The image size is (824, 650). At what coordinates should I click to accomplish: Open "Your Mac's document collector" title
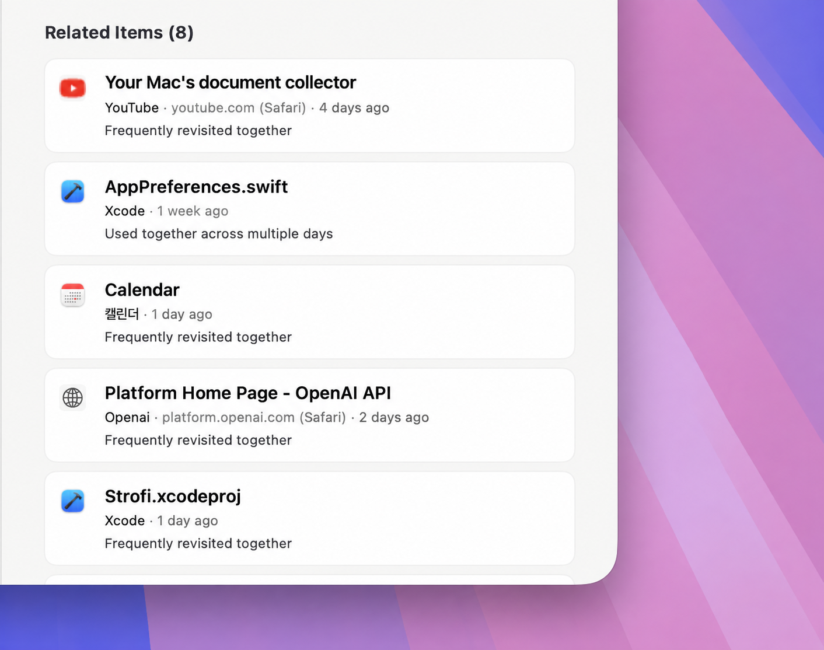(x=231, y=82)
